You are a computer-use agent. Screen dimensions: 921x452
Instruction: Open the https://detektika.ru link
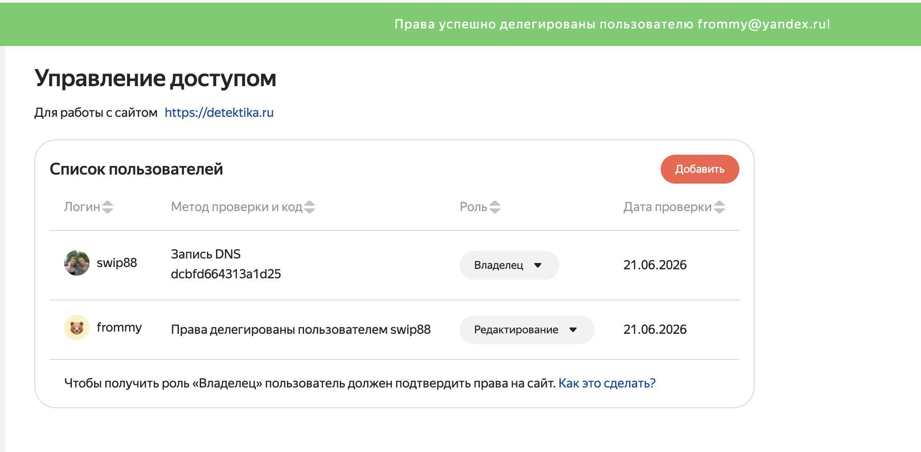219,112
